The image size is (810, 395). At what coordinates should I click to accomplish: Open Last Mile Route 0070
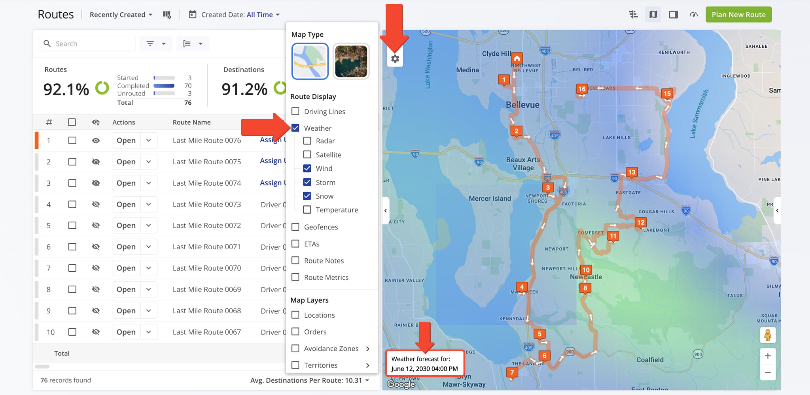pyautogui.click(x=126, y=268)
